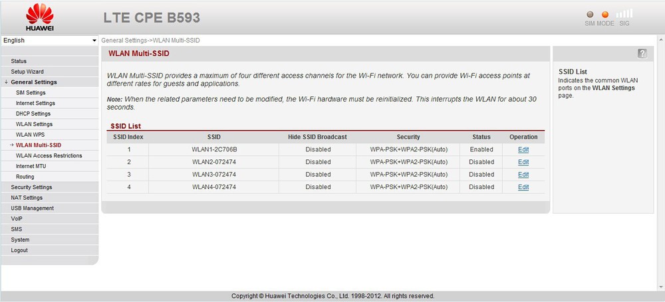Expand the Security Settings menu
This screenshot has width=665, height=302.
point(31,187)
